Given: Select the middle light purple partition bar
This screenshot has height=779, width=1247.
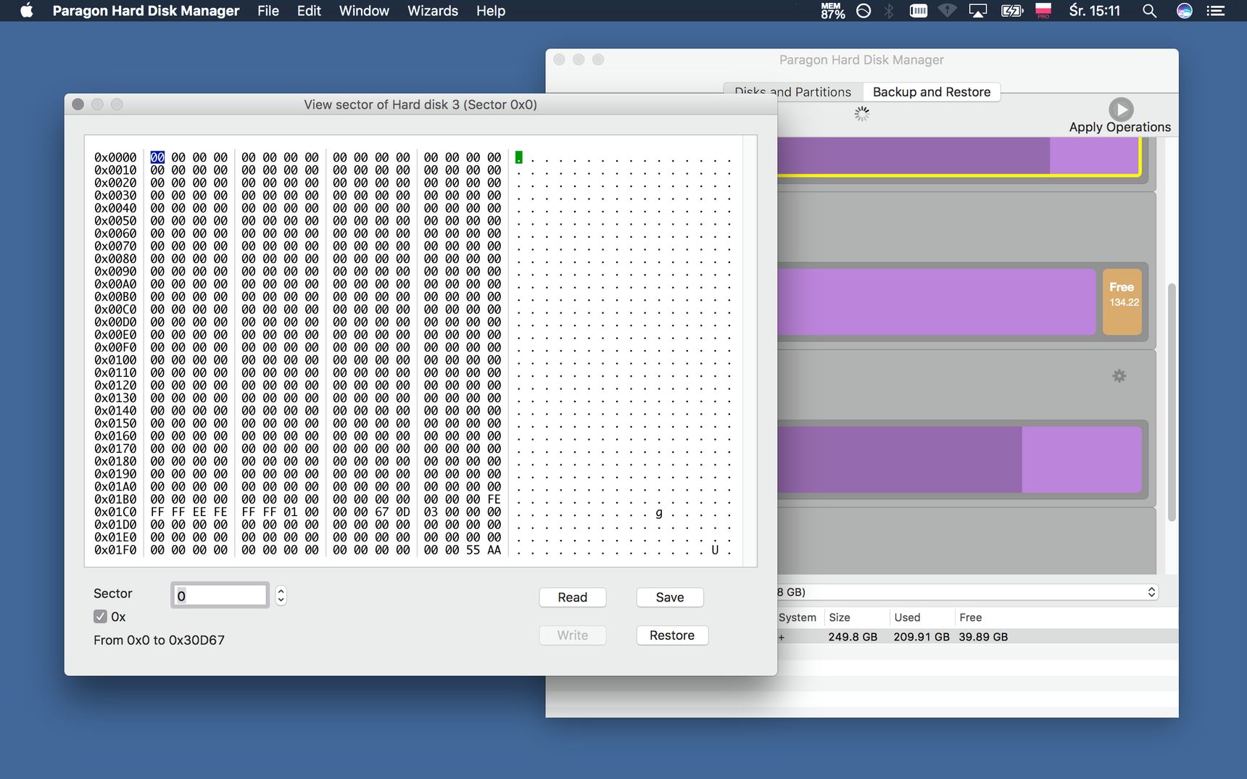Looking at the screenshot, I should [x=936, y=302].
